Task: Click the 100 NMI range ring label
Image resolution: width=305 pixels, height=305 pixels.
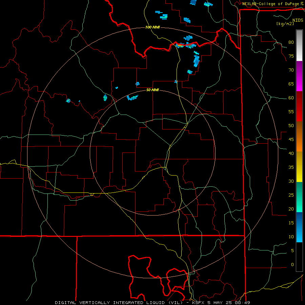Action: coord(152,27)
